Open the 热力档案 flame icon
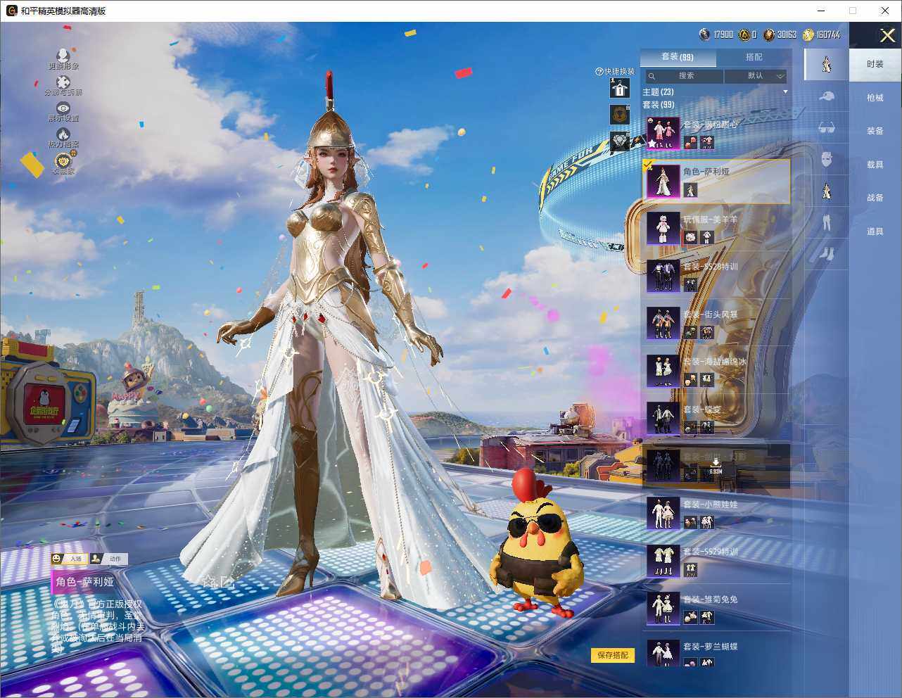Viewport: 902px width, 698px height. (63, 134)
